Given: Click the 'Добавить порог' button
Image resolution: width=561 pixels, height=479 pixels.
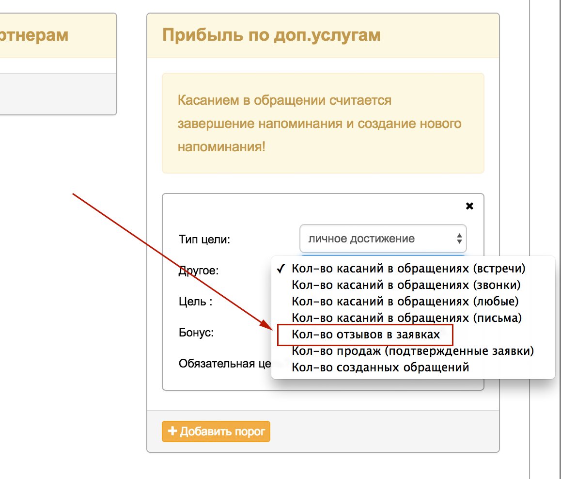Looking at the screenshot, I should pyautogui.click(x=216, y=431).
